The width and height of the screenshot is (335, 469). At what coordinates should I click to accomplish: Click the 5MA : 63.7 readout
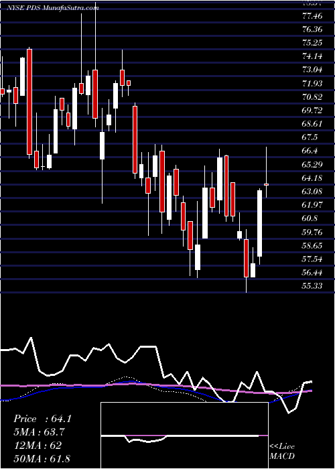click(39, 432)
